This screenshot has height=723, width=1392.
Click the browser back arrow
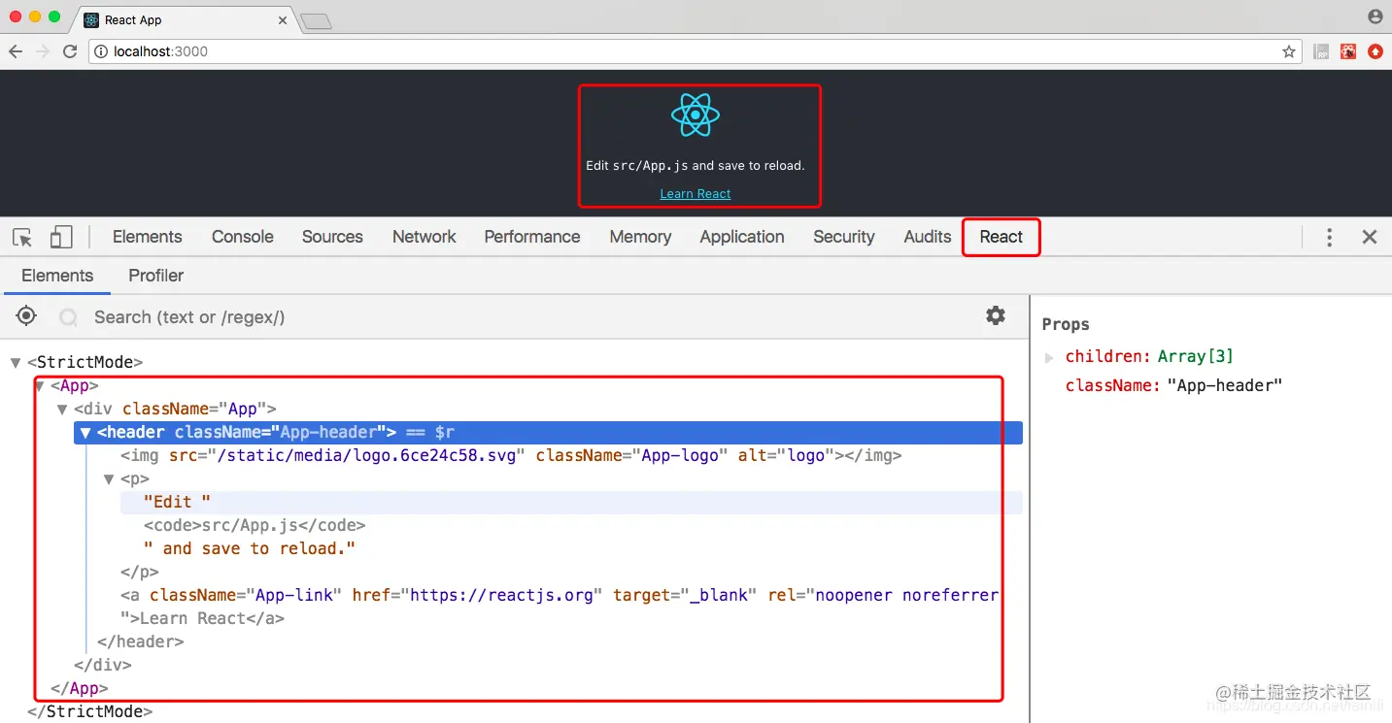pos(16,51)
